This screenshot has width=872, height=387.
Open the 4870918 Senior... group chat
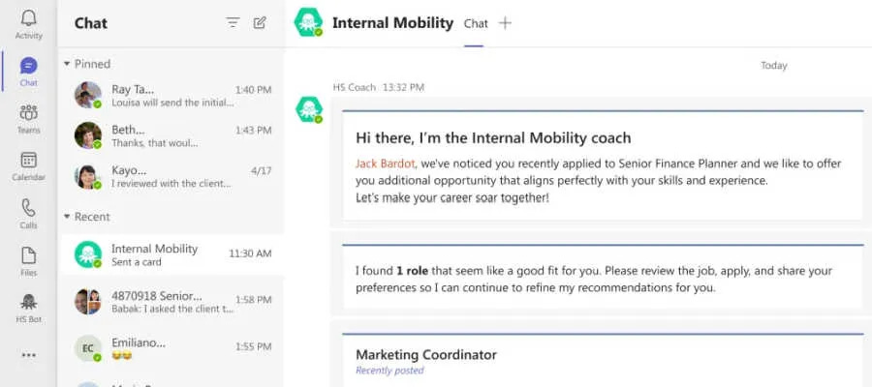[x=172, y=302]
